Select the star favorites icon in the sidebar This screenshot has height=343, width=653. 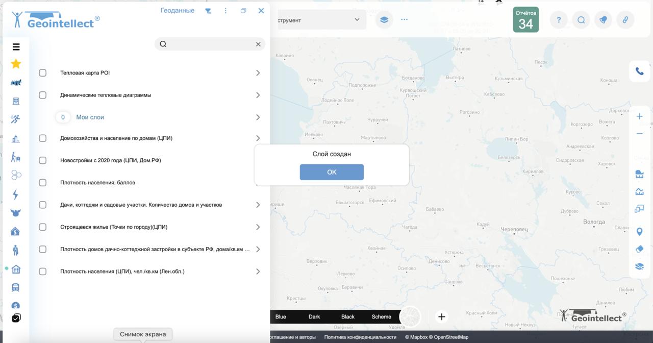pyautogui.click(x=16, y=63)
